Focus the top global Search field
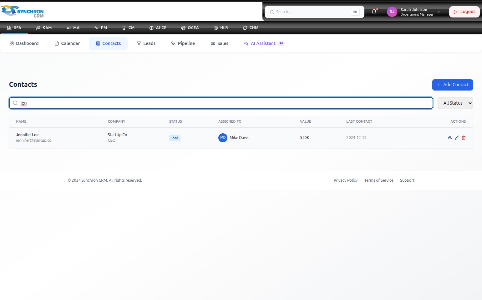Viewport: 482px width, 300px height. tap(314, 12)
